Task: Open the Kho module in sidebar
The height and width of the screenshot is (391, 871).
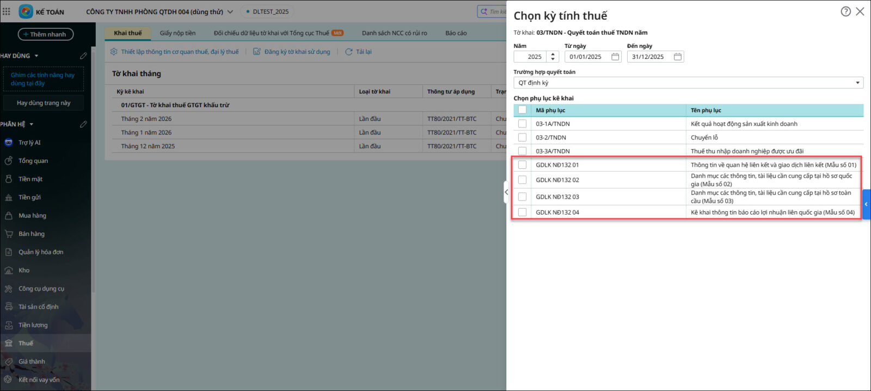Action: tap(24, 270)
